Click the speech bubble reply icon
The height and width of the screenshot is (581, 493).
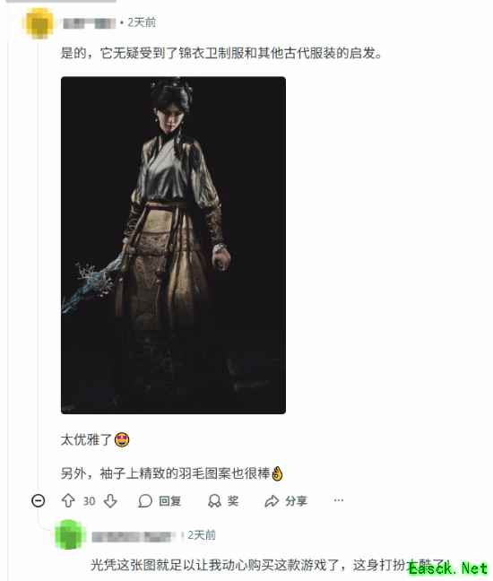click(x=145, y=501)
